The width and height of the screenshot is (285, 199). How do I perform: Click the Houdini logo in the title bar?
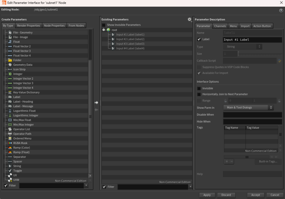(x=3, y=3)
